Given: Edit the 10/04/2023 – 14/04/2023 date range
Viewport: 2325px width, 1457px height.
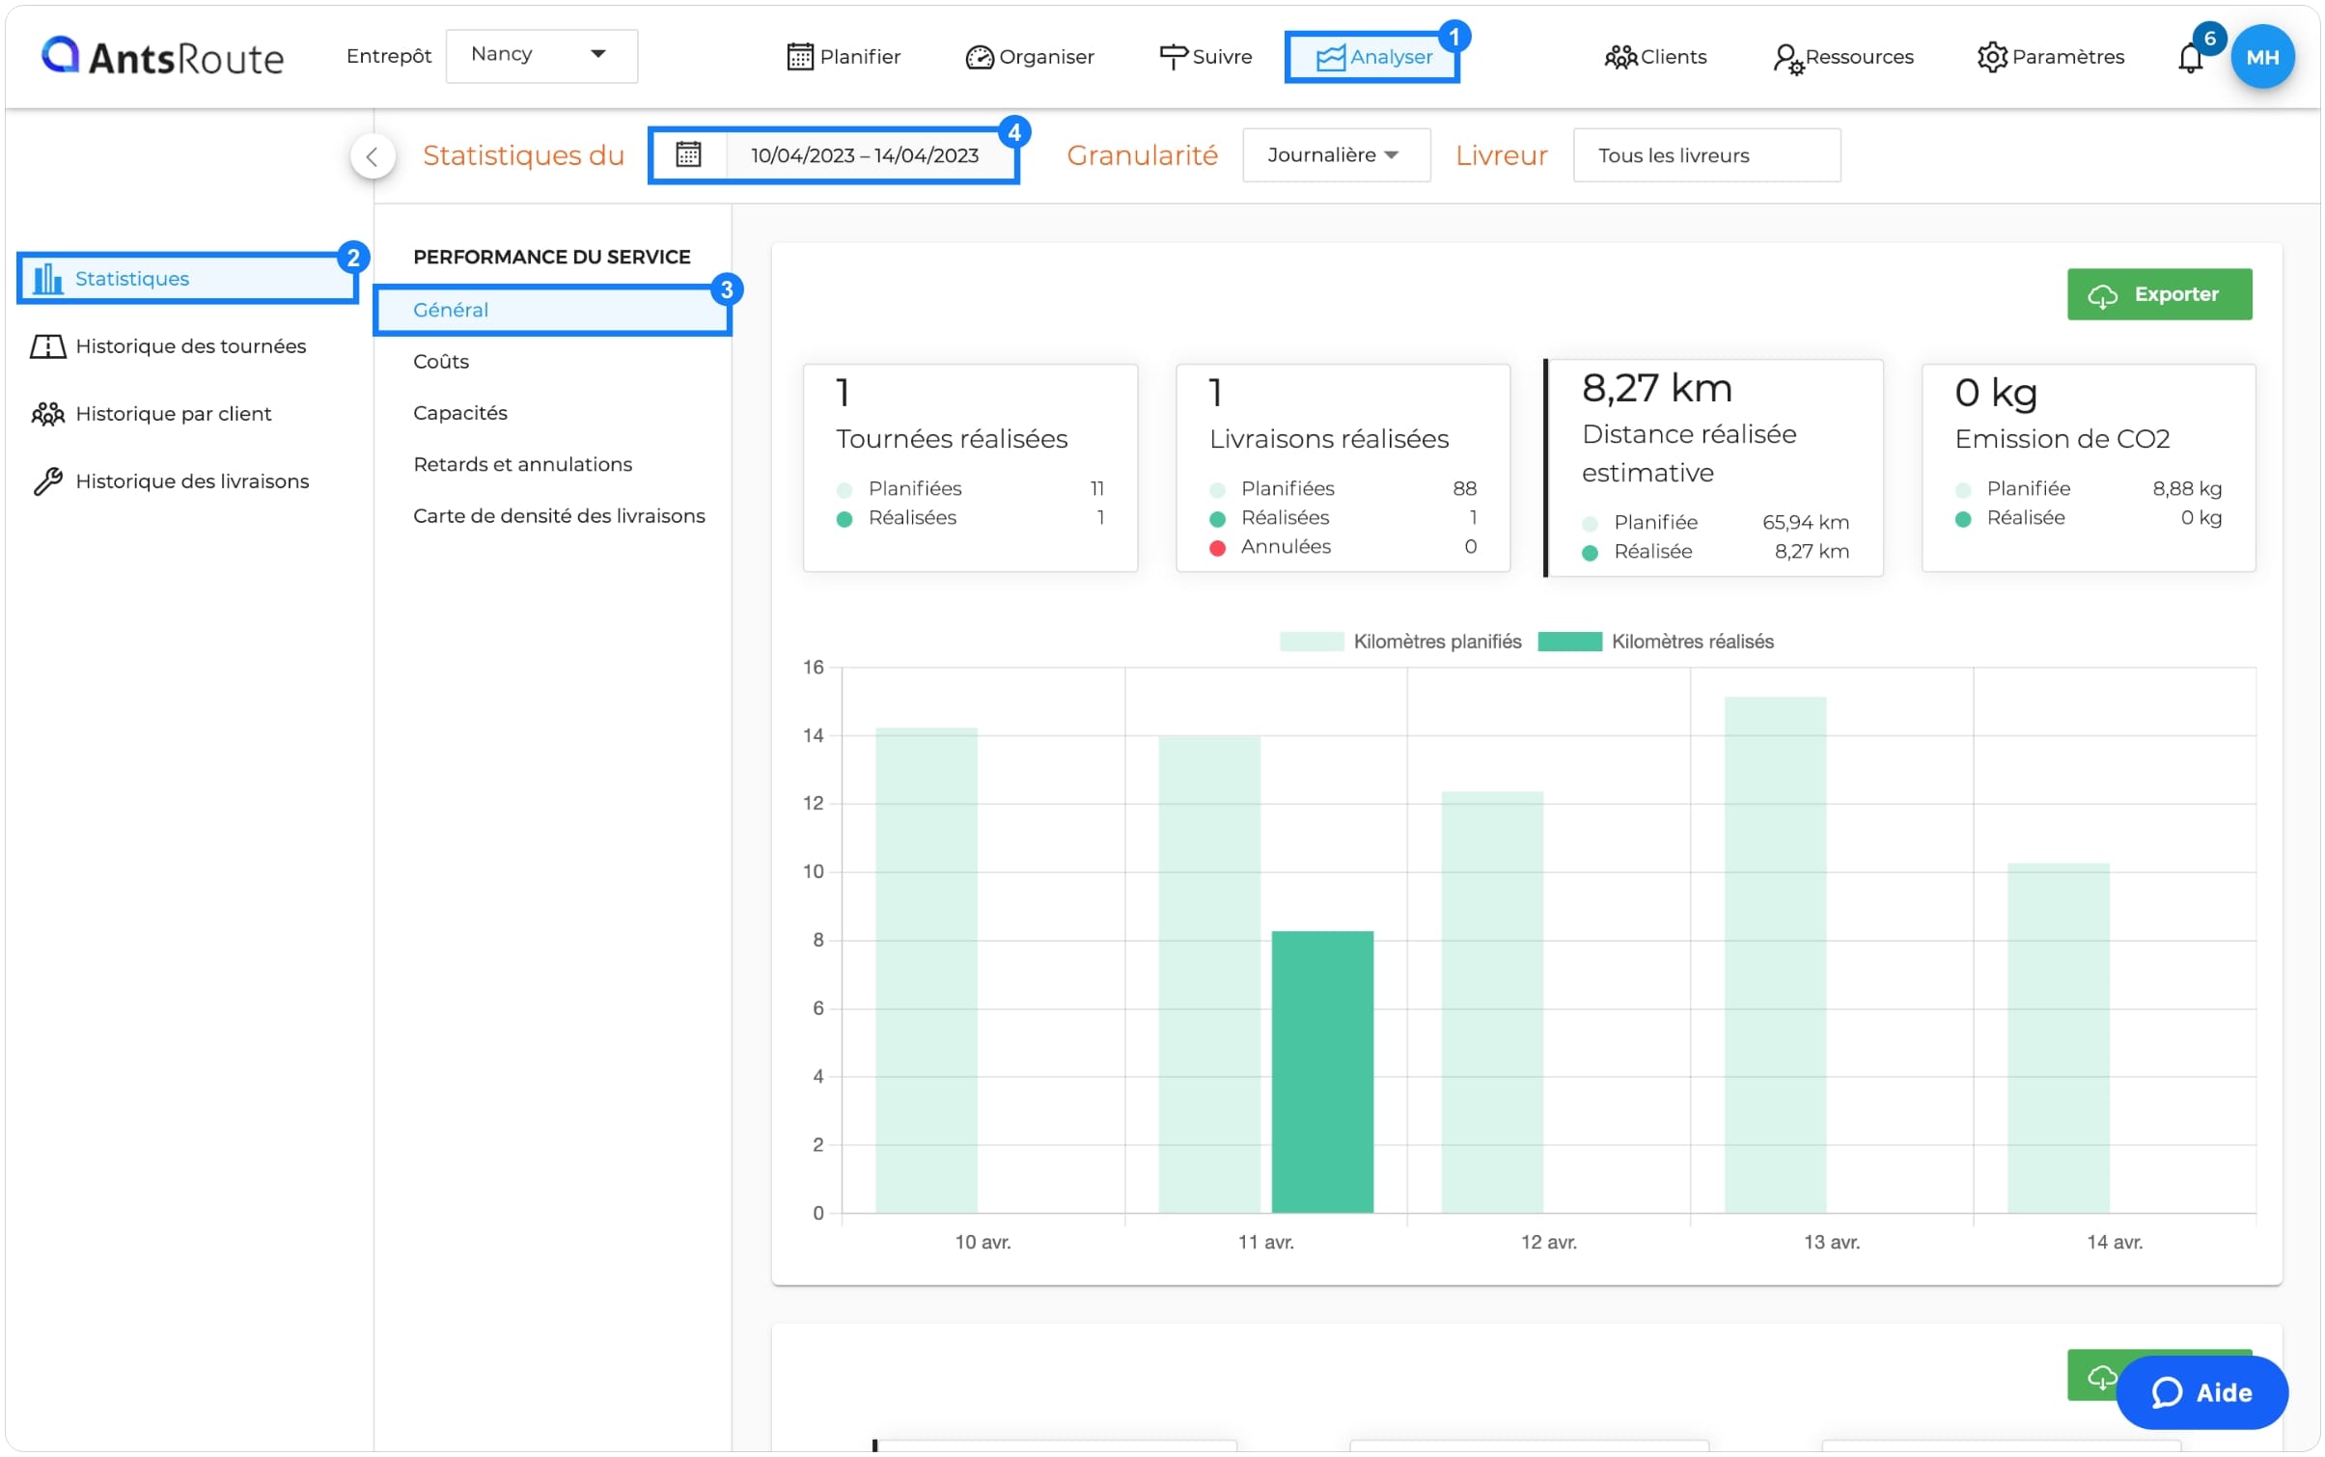Looking at the screenshot, I should [x=864, y=155].
